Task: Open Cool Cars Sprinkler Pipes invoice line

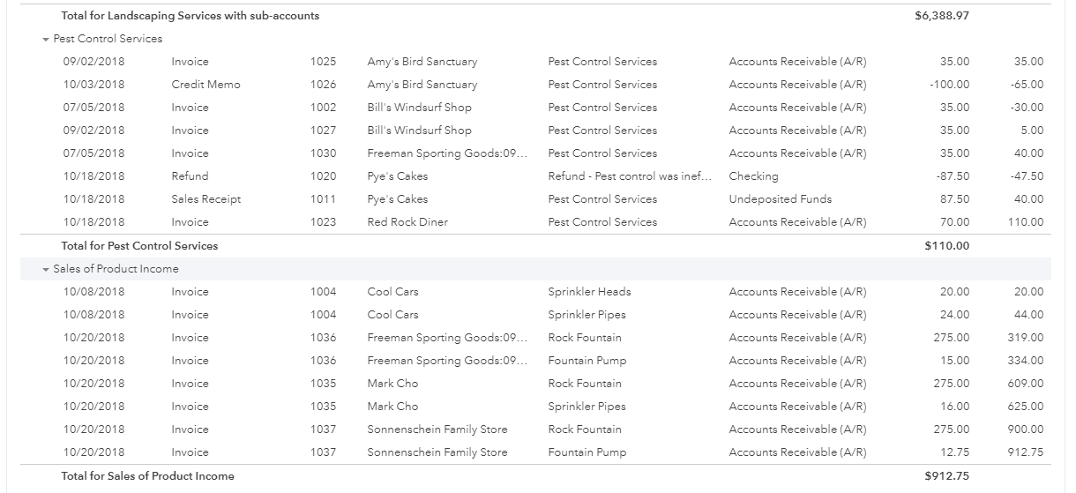Action: tap(535, 315)
